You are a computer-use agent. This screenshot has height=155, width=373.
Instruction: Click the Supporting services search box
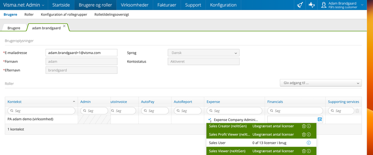click(x=341, y=111)
